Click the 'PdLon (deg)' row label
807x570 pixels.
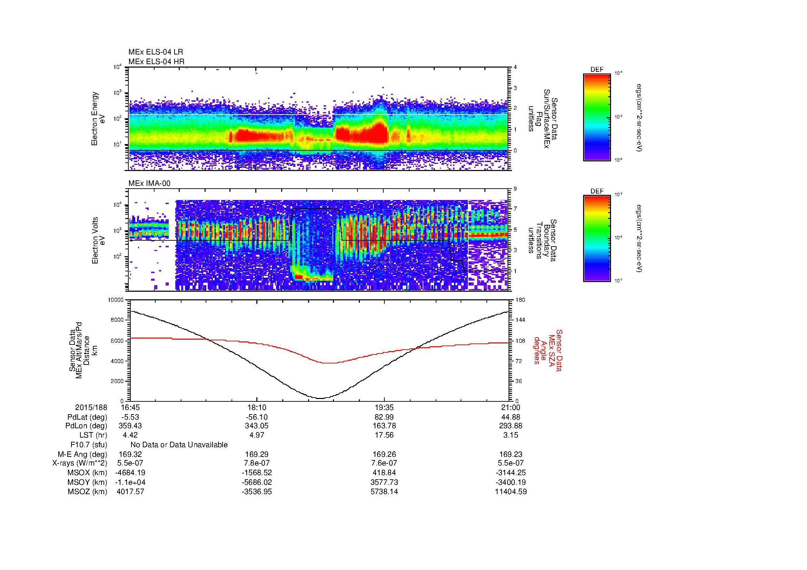[x=87, y=426]
